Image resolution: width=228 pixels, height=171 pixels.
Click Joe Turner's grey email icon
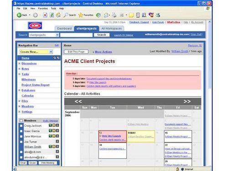click(57, 141)
